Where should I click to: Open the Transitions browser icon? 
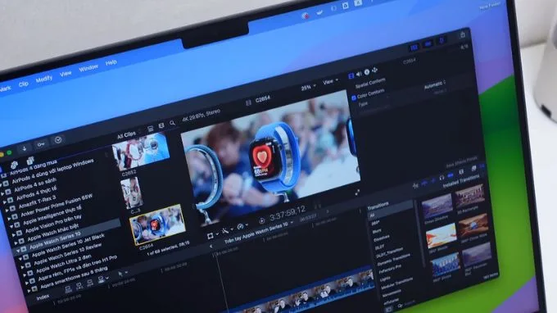click(x=482, y=166)
